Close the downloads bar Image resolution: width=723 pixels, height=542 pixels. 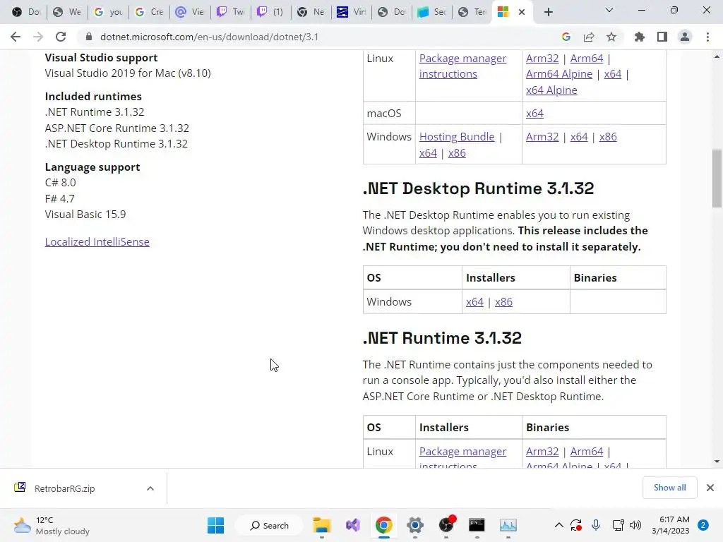click(x=710, y=488)
